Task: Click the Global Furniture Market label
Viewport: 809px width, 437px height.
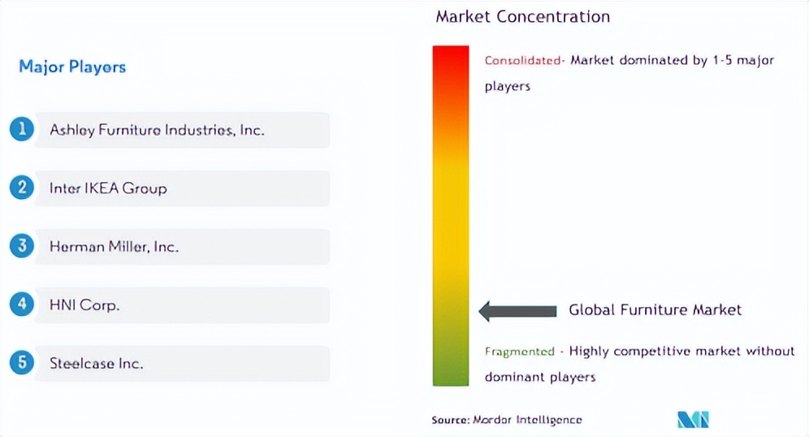Action: 655,309
